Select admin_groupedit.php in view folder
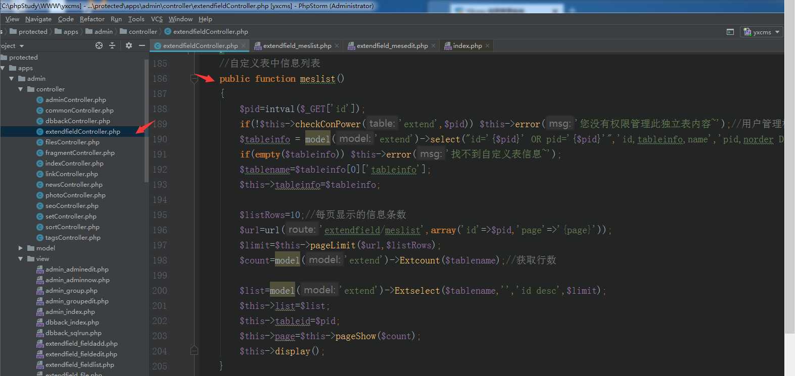The width and height of the screenshot is (795, 376). click(77, 301)
